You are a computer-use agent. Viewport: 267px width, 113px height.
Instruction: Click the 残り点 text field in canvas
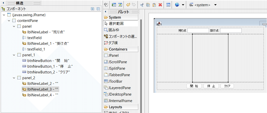[198, 30]
